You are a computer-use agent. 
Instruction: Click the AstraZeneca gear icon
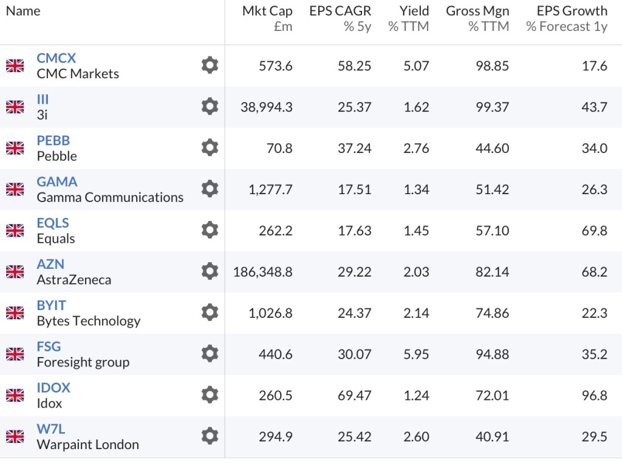click(210, 271)
